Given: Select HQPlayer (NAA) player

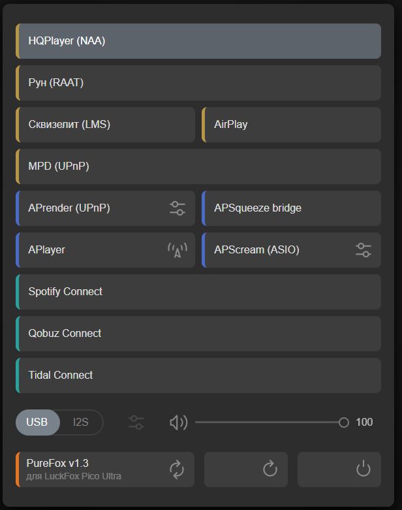Looking at the screenshot, I should click(198, 41).
